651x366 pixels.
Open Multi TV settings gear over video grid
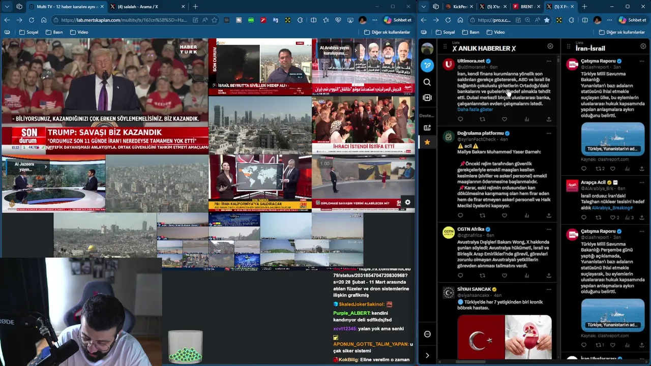(x=407, y=202)
